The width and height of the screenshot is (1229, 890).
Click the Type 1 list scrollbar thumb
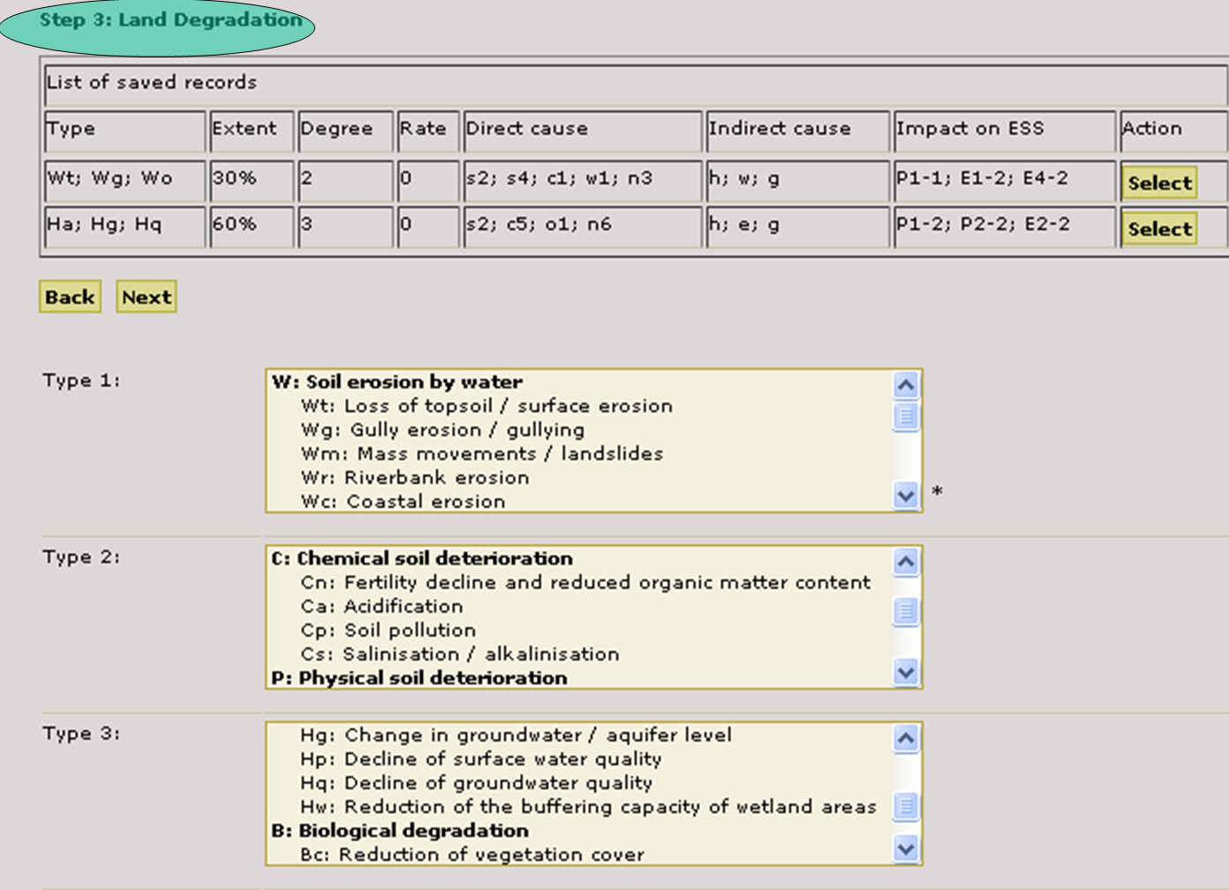pos(906,416)
